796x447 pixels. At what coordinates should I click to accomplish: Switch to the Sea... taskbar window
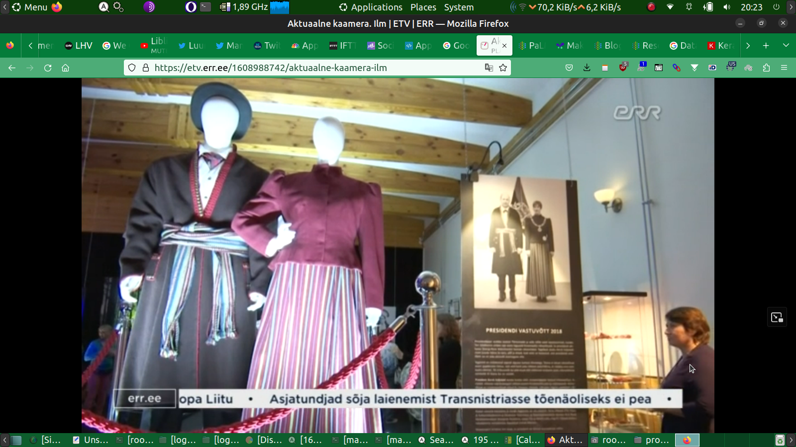point(436,440)
